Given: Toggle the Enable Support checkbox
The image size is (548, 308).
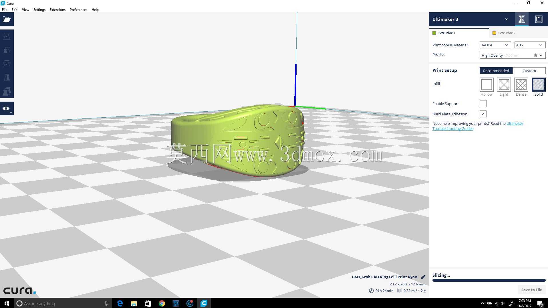Looking at the screenshot, I should tap(483, 104).
